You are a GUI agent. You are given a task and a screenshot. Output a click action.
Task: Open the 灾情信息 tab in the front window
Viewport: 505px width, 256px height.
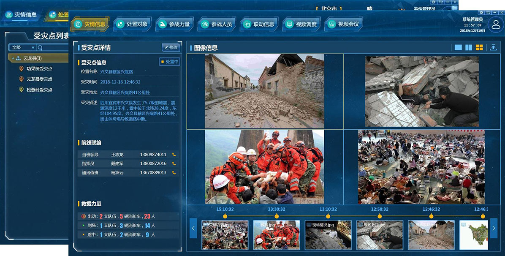coord(90,24)
